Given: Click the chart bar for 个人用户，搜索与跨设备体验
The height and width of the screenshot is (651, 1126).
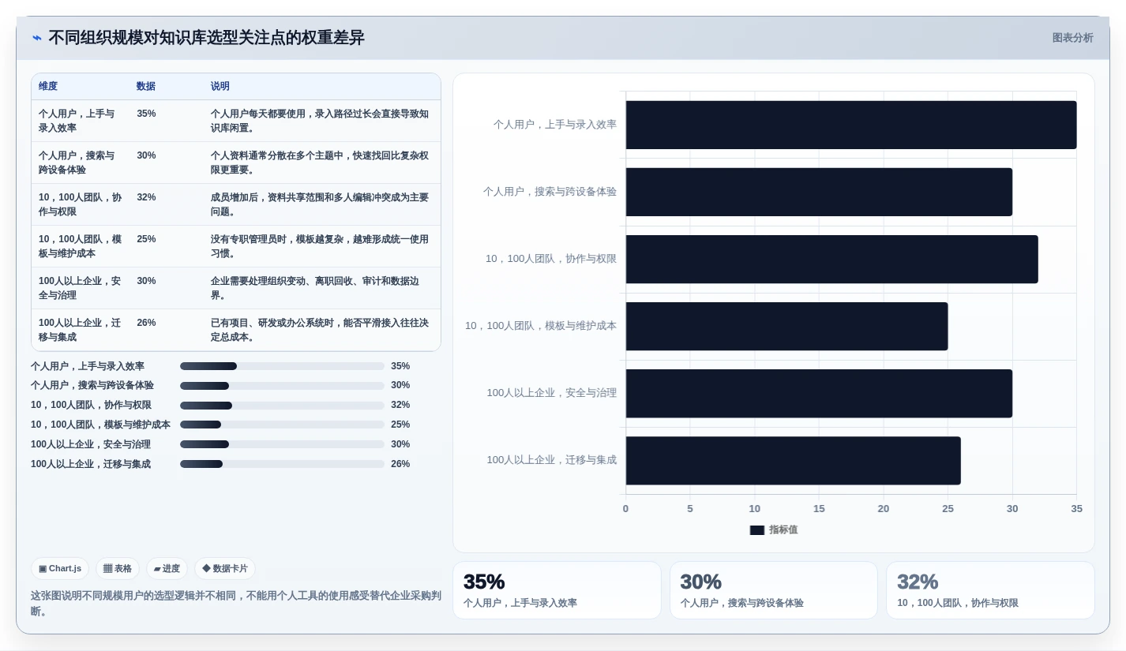Looking at the screenshot, I should (x=819, y=192).
